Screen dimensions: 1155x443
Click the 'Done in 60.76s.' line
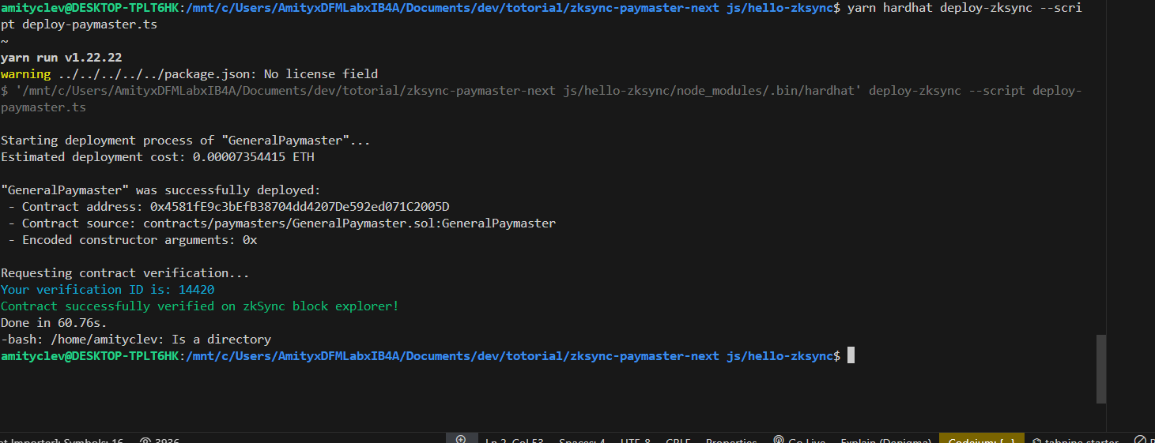tap(54, 323)
